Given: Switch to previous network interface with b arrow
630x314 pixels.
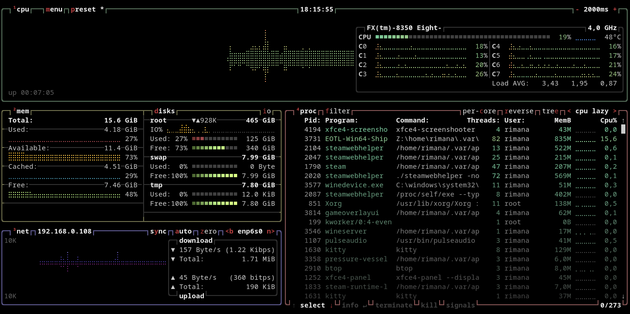Looking at the screenshot, I should coord(229,231).
